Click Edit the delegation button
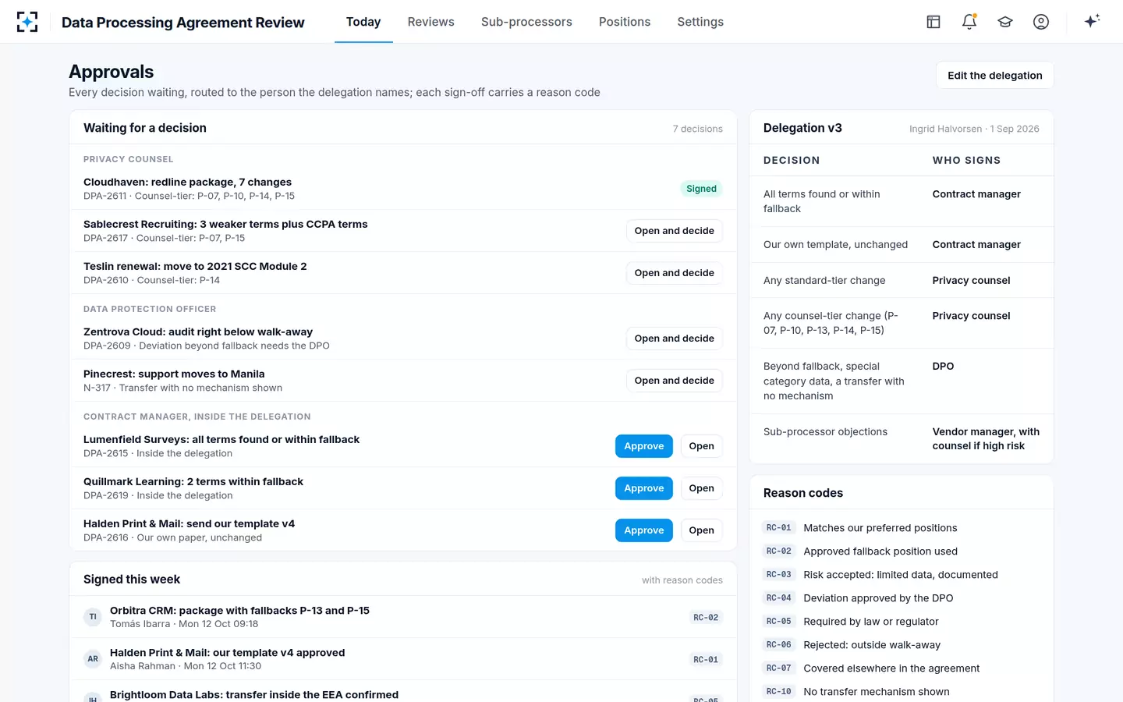1123x702 pixels. pyautogui.click(x=994, y=76)
